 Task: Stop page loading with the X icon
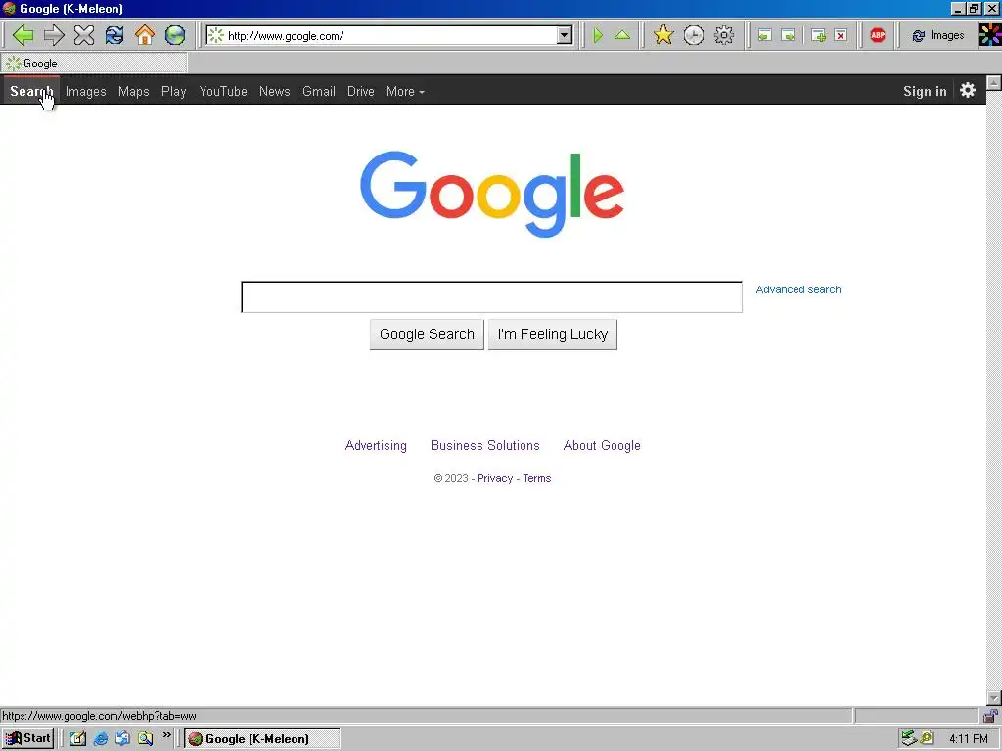click(x=84, y=35)
